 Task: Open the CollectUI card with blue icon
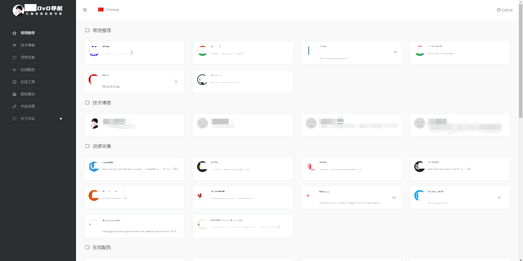(460, 197)
